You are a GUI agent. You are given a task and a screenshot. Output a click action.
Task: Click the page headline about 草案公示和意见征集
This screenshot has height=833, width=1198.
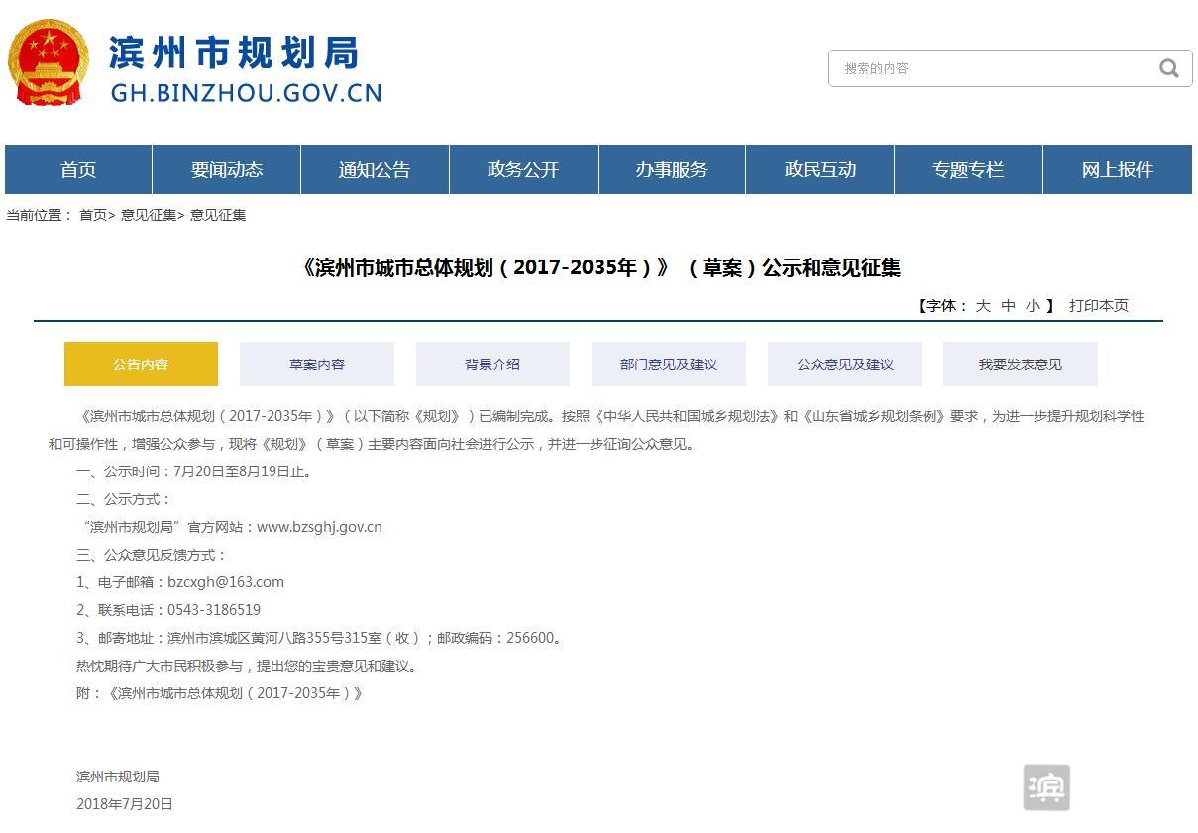click(599, 267)
